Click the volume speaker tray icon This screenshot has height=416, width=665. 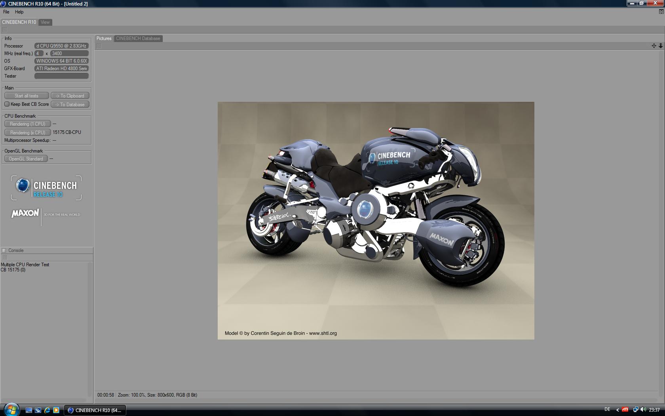(x=643, y=410)
